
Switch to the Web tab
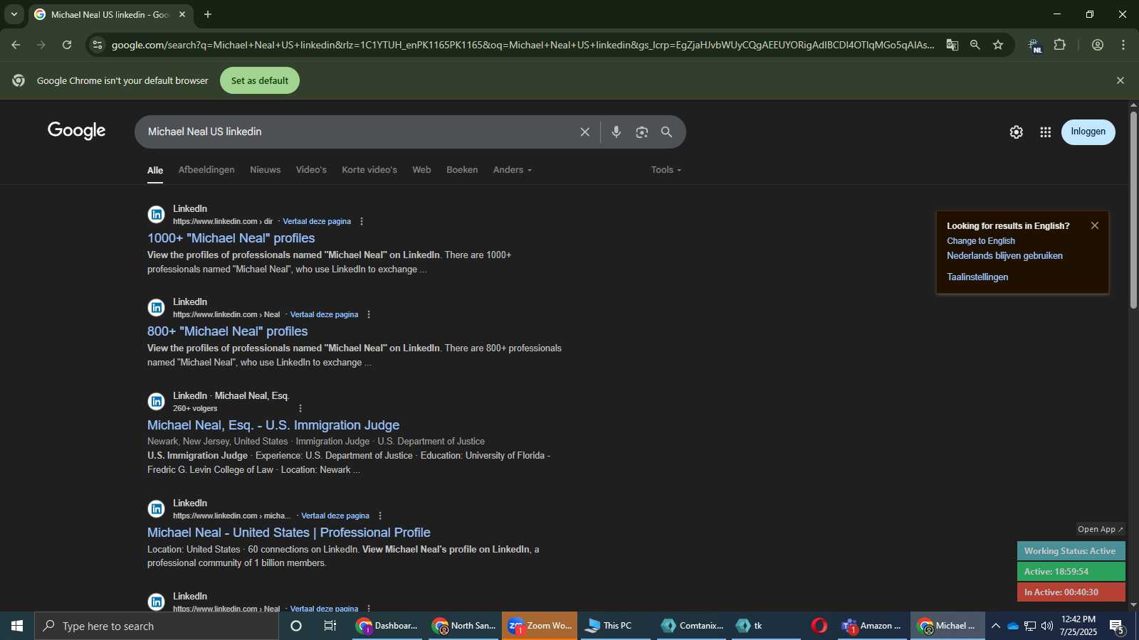[x=421, y=170]
